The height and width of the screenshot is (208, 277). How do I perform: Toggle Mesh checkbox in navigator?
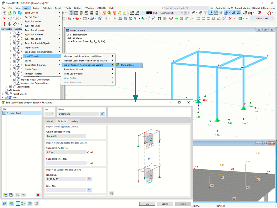(x=6, y=97)
